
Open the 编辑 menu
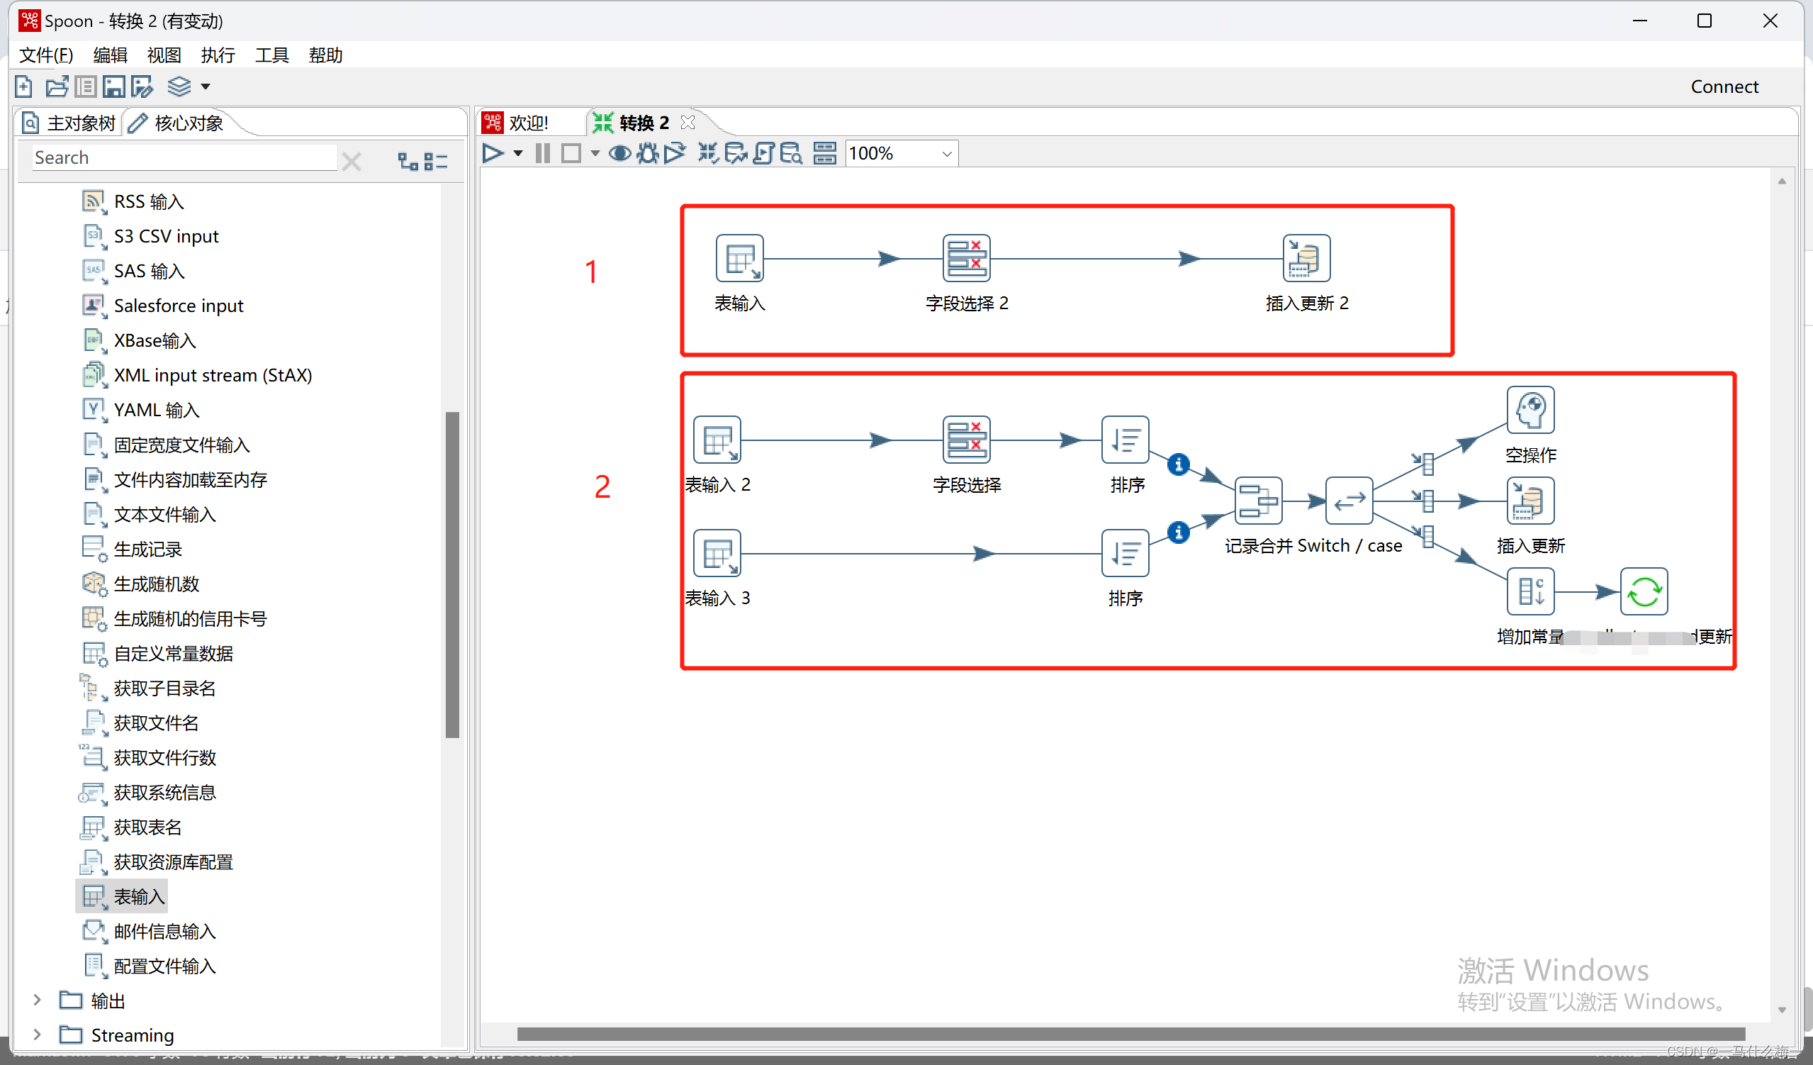click(110, 55)
